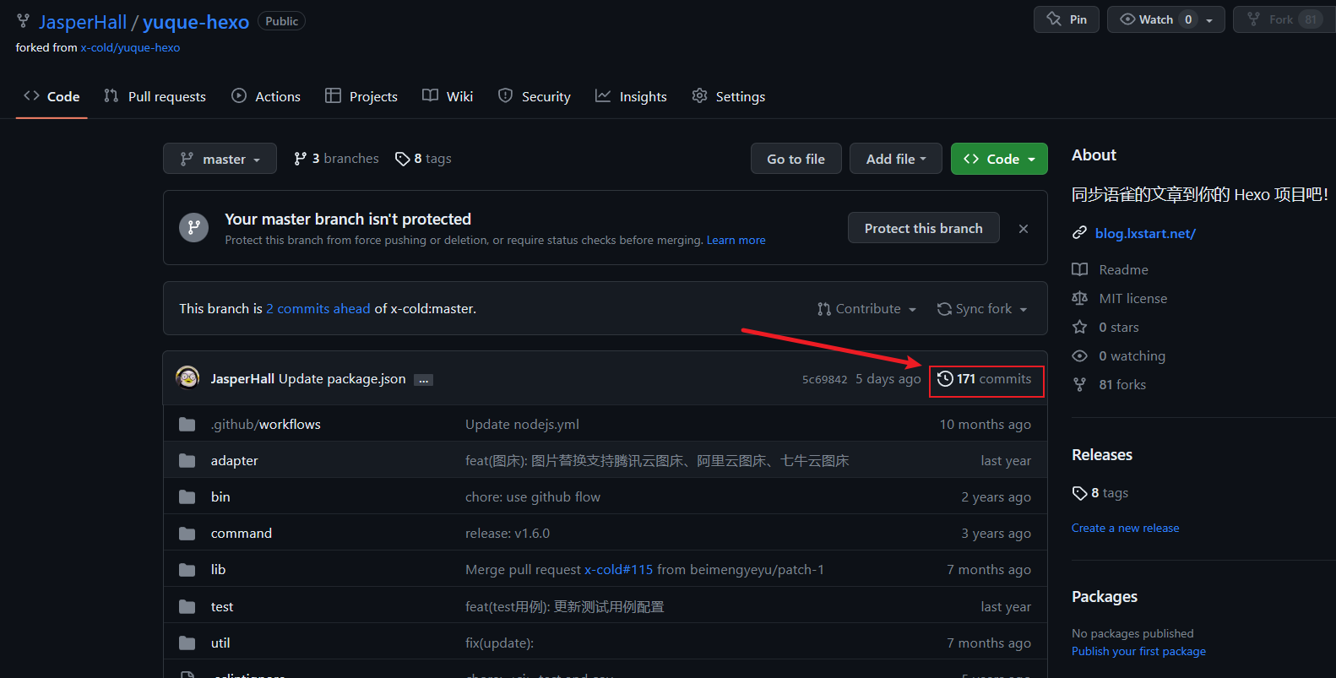Click the JasperHall avatar image

pyautogui.click(x=187, y=377)
